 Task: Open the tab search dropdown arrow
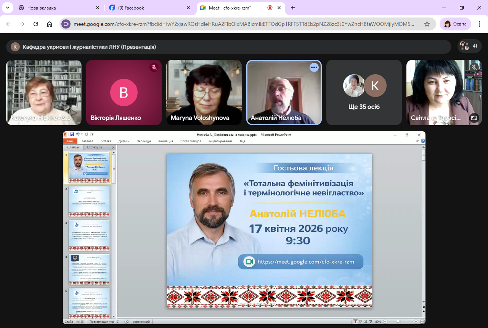7,8
